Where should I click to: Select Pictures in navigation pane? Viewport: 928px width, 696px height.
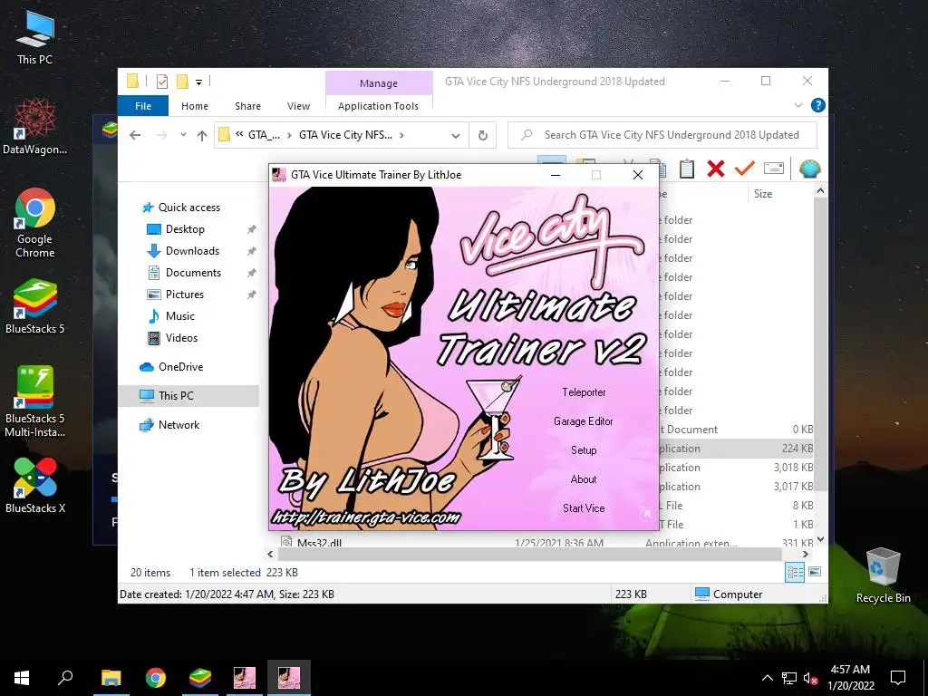click(185, 295)
